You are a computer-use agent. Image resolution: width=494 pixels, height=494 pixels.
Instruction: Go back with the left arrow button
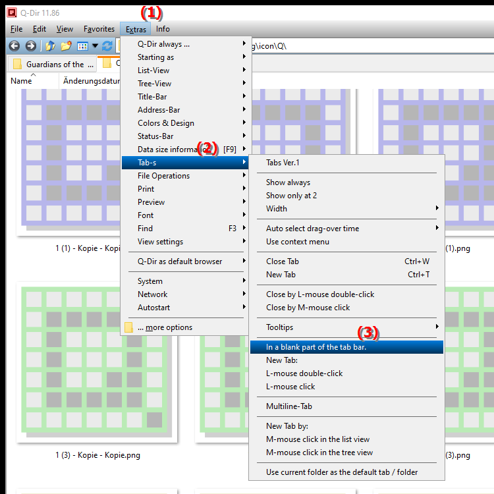click(14, 46)
